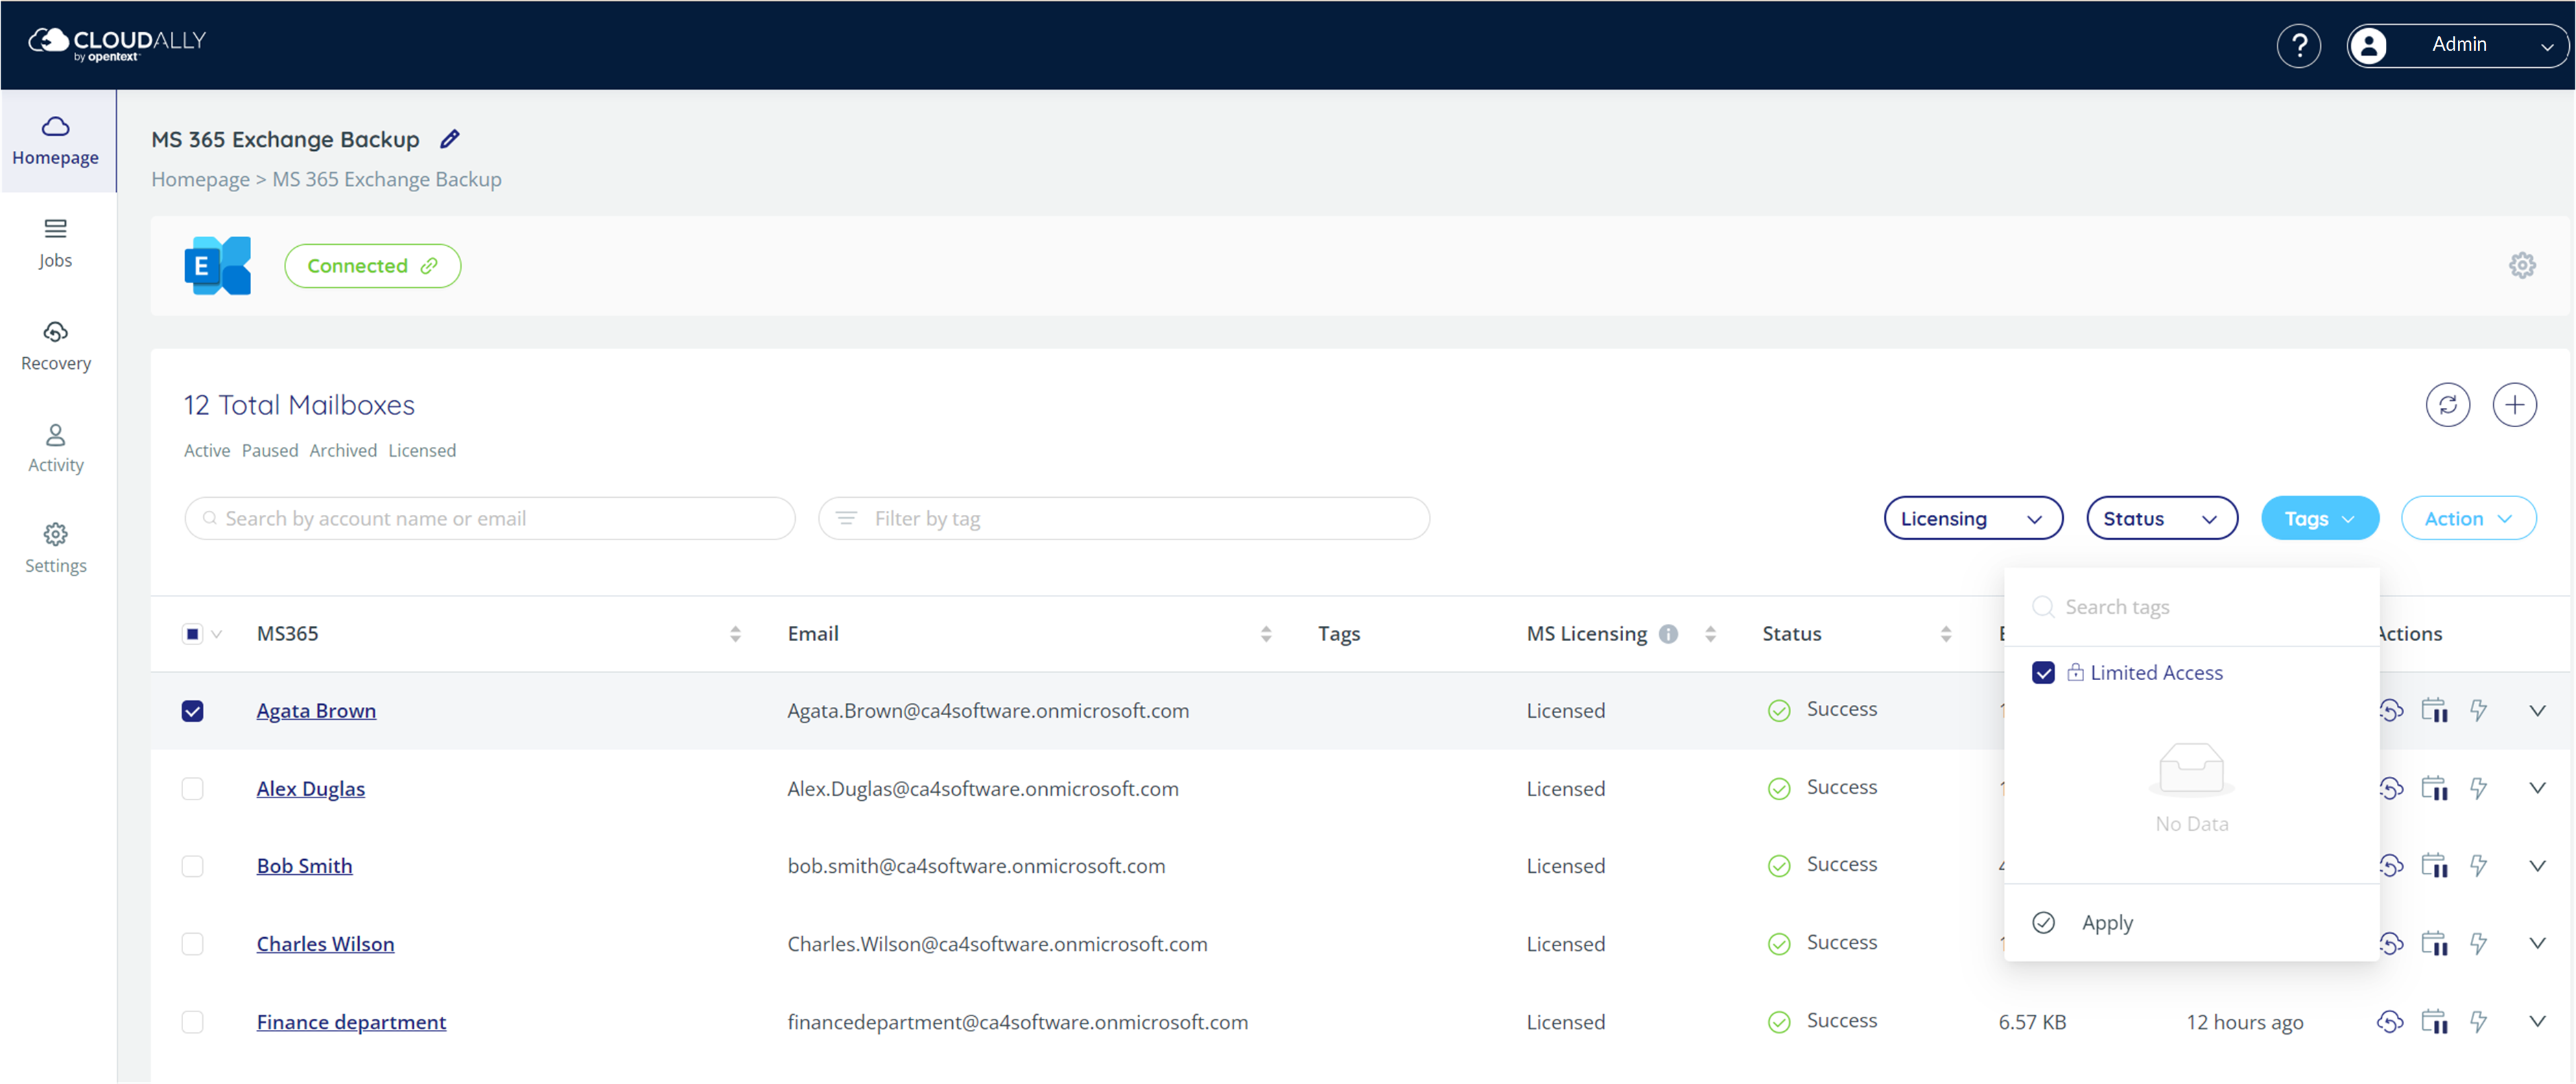The width and height of the screenshot is (2576, 1084).
Task: Check the Bob Smith row checkbox
Action: [192, 865]
